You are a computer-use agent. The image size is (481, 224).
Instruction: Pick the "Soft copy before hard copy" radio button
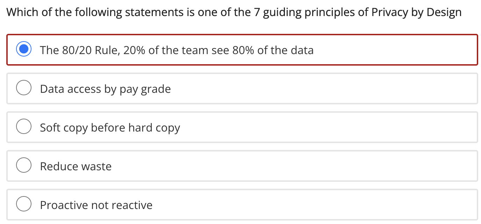coord(24,127)
